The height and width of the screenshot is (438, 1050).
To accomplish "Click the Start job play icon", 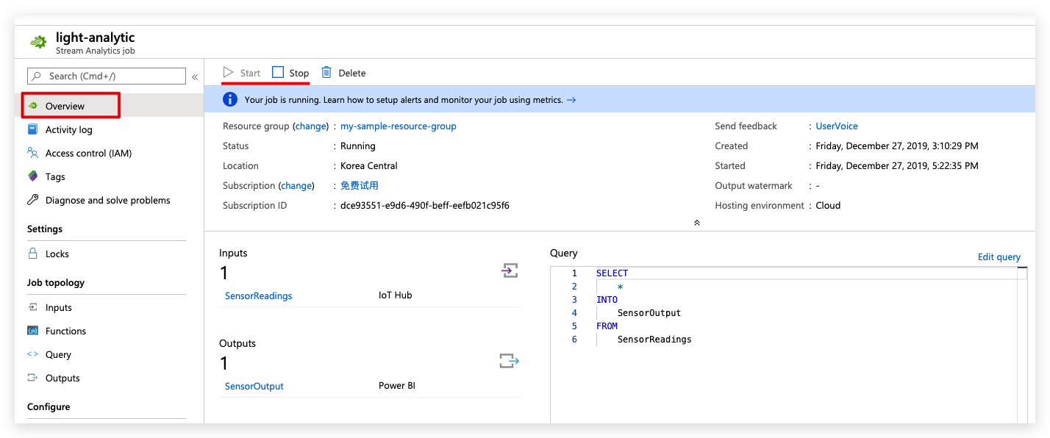I will click(229, 72).
